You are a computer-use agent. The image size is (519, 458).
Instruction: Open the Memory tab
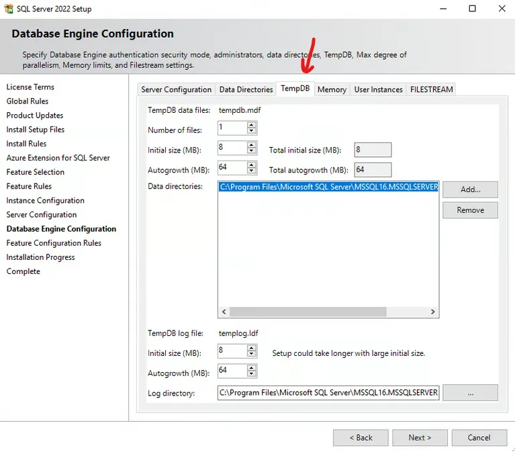332,89
